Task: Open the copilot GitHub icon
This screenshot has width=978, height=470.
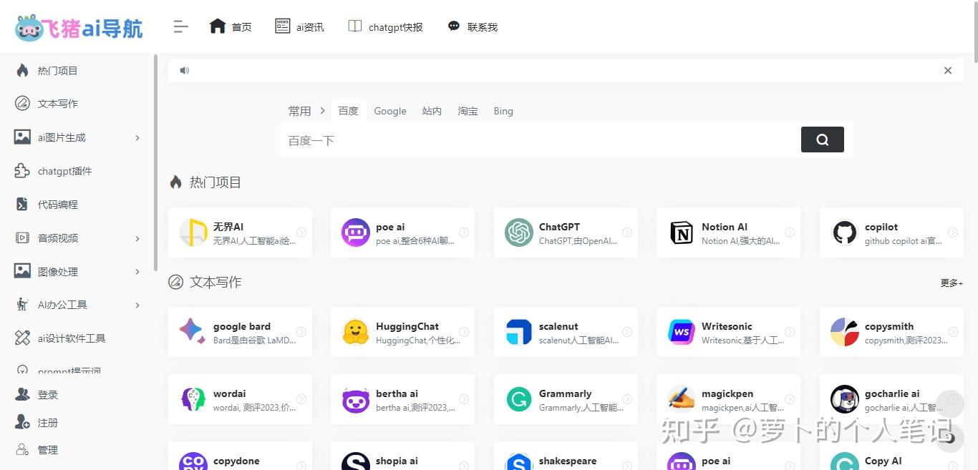Action: (845, 232)
